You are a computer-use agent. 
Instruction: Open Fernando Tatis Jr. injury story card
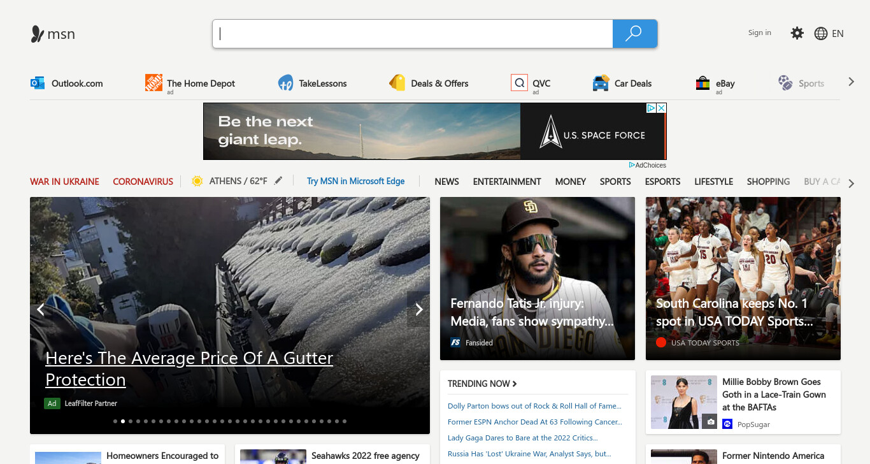[538, 279]
